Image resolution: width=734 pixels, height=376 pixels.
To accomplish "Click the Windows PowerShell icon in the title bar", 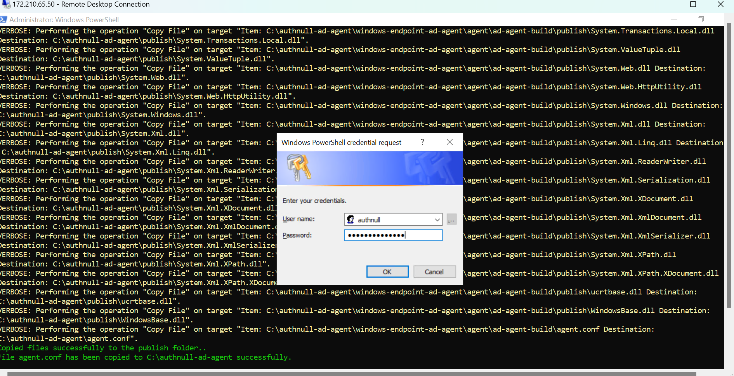I will pyautogui.click(x=3, y=19).
